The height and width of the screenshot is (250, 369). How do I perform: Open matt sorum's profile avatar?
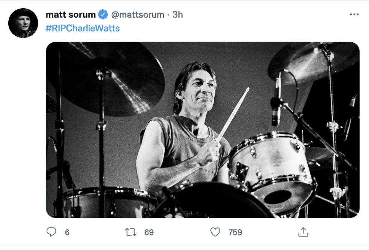pyautogui.click(x=23, y=23)
